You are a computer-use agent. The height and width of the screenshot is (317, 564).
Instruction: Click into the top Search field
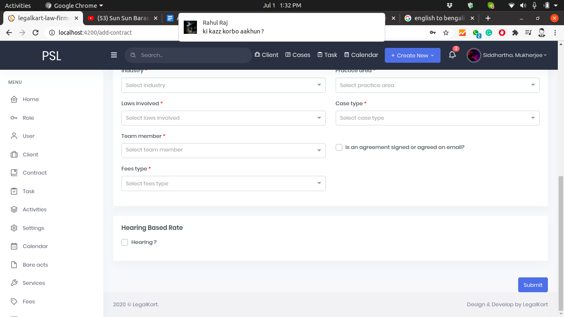point(192,55)
